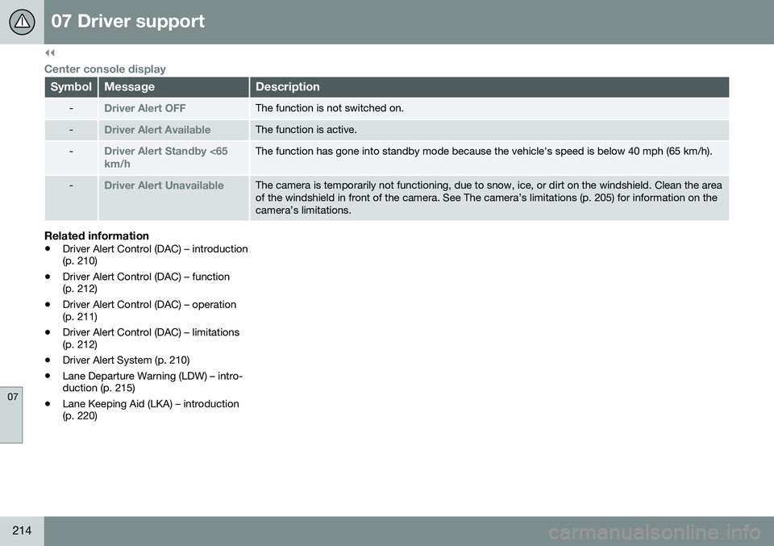Open Lane Keeping Aid introduction link
This screenshot has height=546, width=774.
pos(150,409)
